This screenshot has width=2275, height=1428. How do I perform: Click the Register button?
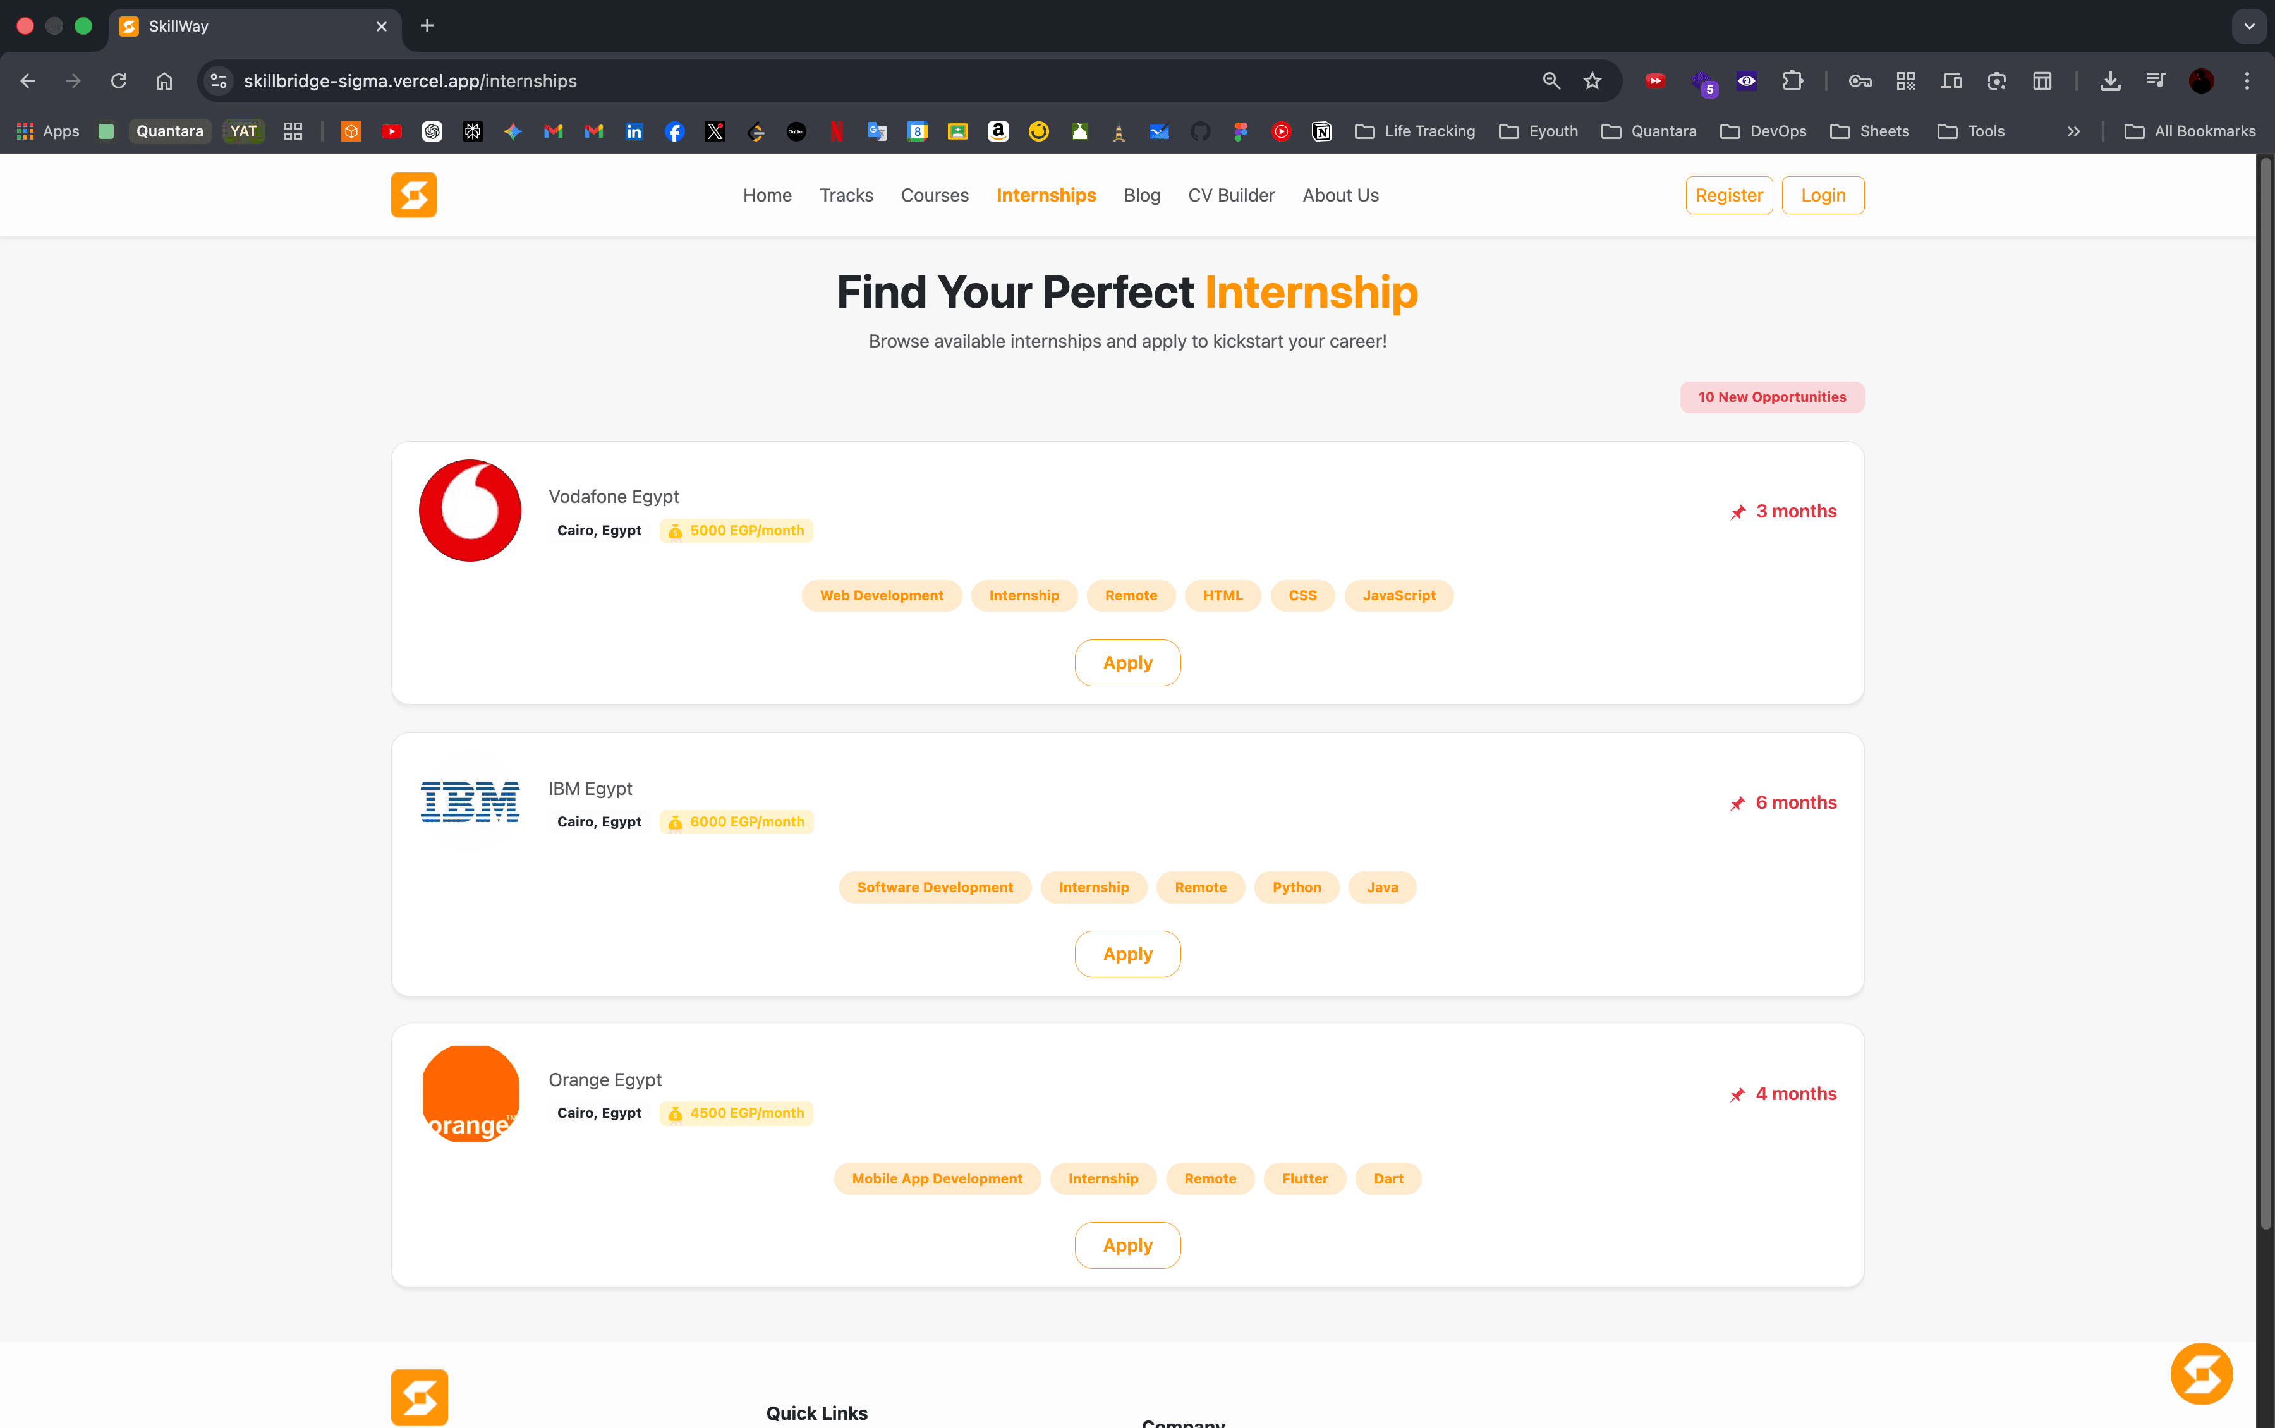click(1728, 195)
